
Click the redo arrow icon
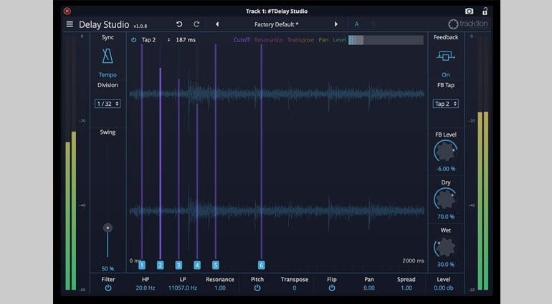tap(196, 24)
